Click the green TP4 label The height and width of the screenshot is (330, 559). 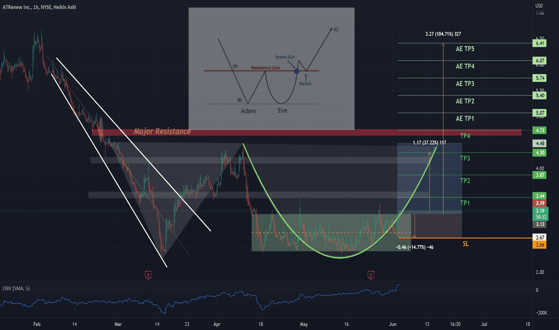[465, 136]
